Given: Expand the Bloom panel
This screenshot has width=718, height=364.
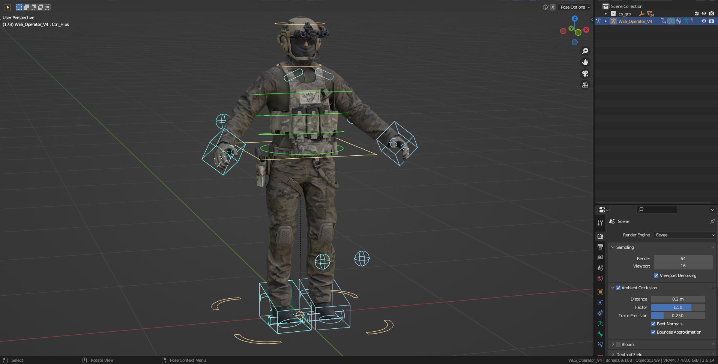Looking at the screenshot, I should (x=613, y=344).
